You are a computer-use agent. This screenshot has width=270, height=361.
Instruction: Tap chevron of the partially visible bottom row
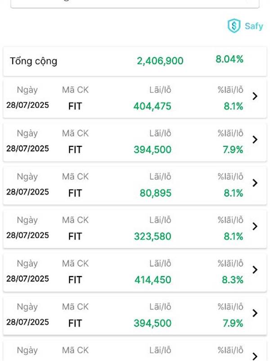tap(255, 356)
